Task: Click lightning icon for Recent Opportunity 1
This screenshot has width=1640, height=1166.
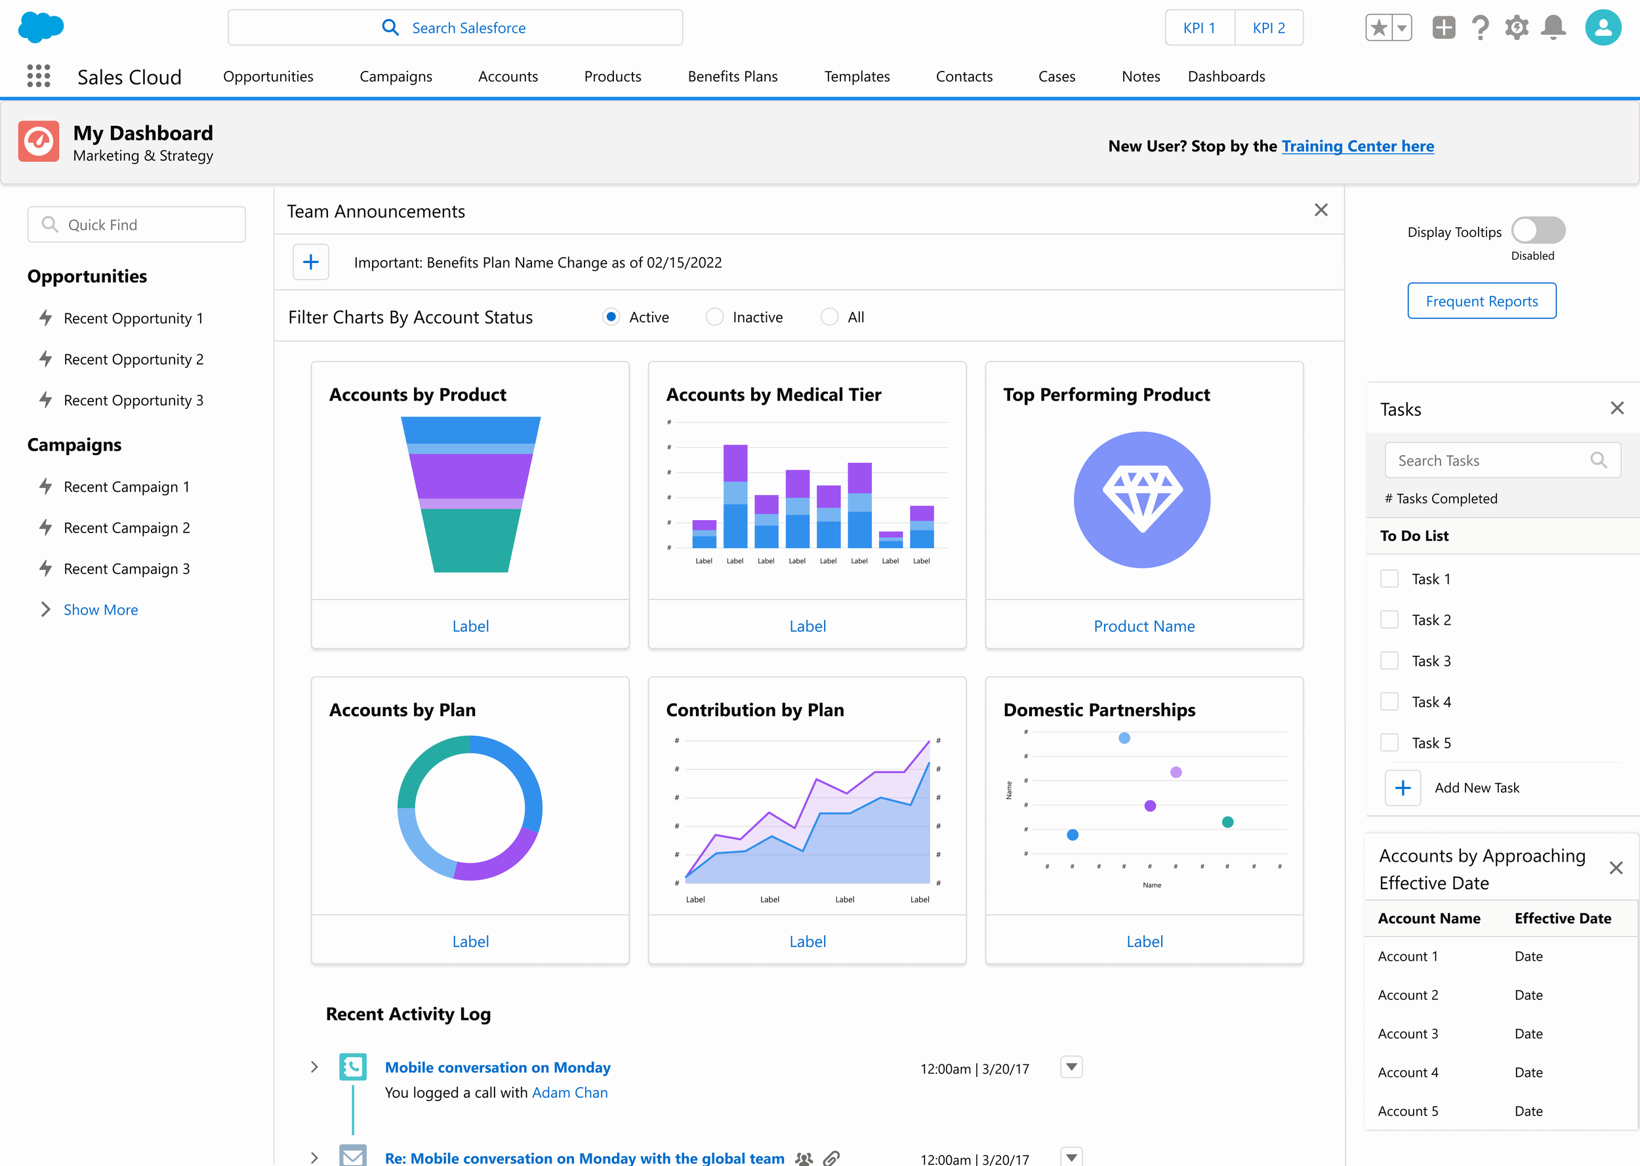Action: tap(45, 318)
